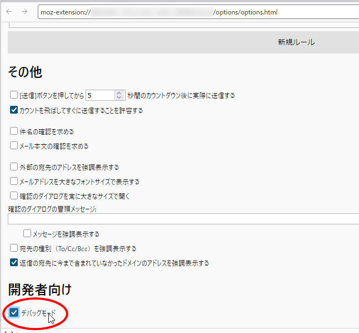Uncheck 返信の宛先に今まで含まれていなかったドメイン highlight option

click(x=14, y=262)
